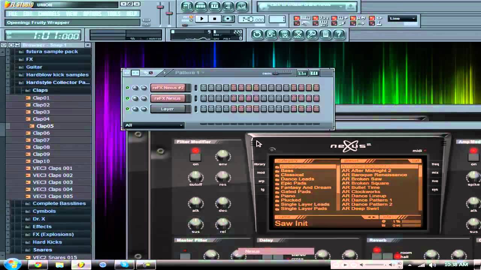Launch Chrome from the taskbar
This screenshot has width=481, height=270.
pos(38,265)
